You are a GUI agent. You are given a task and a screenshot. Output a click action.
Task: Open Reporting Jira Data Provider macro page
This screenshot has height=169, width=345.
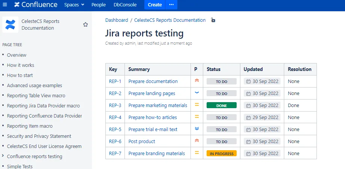pyautogui.click(x=43, y=106)
